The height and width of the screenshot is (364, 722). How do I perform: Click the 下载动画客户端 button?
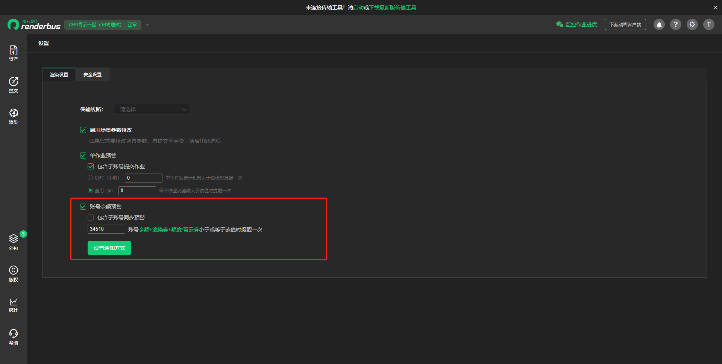point(625,25)
